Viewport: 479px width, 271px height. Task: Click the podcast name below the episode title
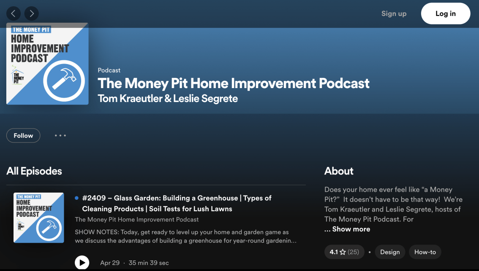pos(136,219)
